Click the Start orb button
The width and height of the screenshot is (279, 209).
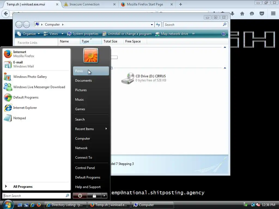tap(8, 205)
